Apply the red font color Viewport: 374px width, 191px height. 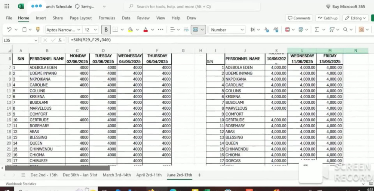click(145, 30)
